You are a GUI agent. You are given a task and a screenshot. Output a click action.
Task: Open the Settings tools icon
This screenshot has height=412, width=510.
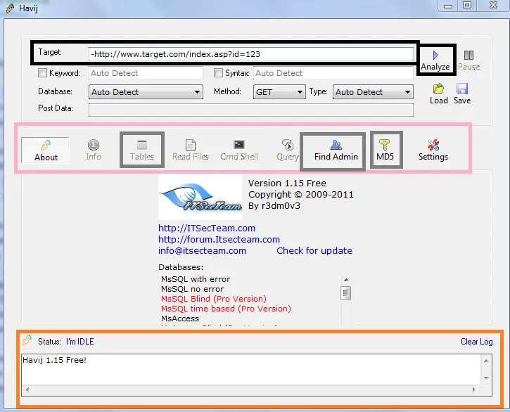(433, 150)
